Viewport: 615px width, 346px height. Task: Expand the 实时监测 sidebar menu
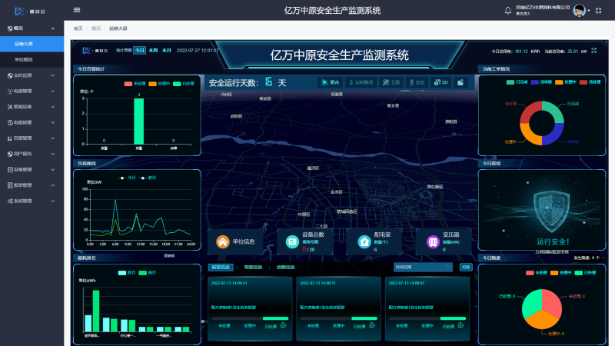[x=33, y=75]
